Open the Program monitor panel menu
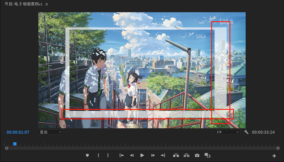This screenshot has width=284, height=162. (47, 4)
